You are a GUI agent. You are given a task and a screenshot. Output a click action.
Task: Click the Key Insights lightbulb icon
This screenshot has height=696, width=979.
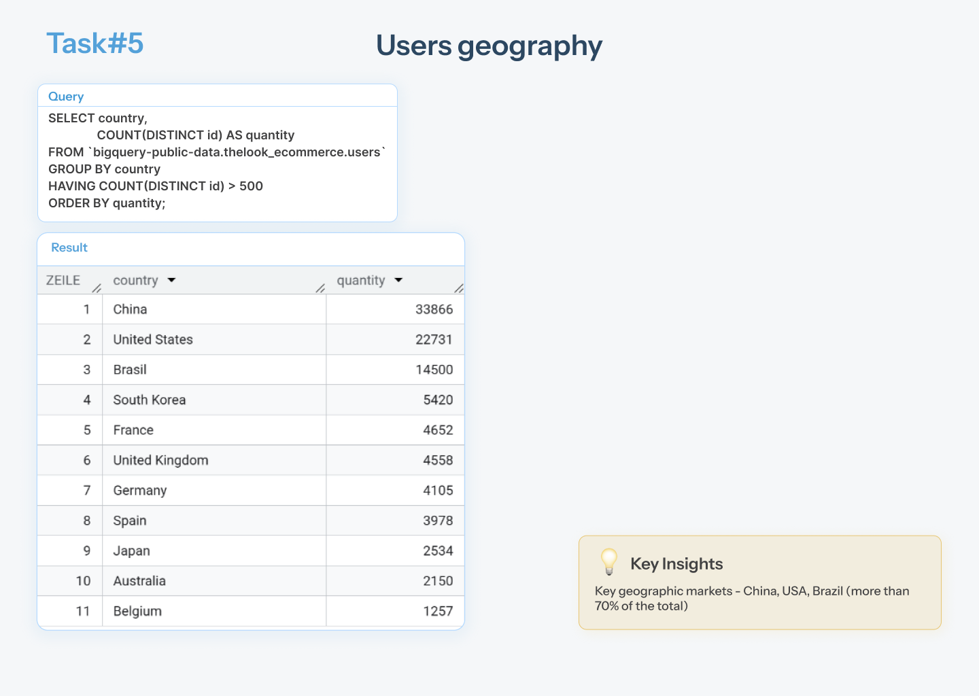pyautogui.click(x=609, y=562)
